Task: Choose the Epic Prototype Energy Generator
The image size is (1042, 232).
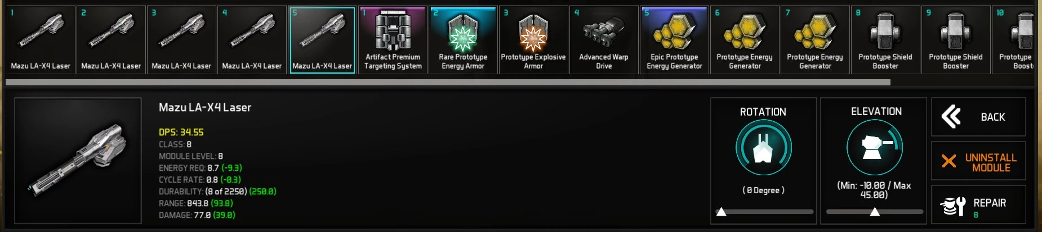Action: tap(674, 40)
